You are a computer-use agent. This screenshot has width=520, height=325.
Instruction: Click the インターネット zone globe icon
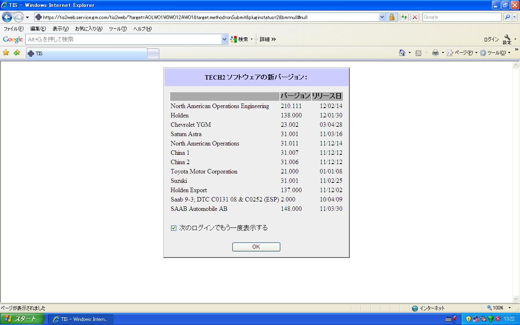coord(415,308)
